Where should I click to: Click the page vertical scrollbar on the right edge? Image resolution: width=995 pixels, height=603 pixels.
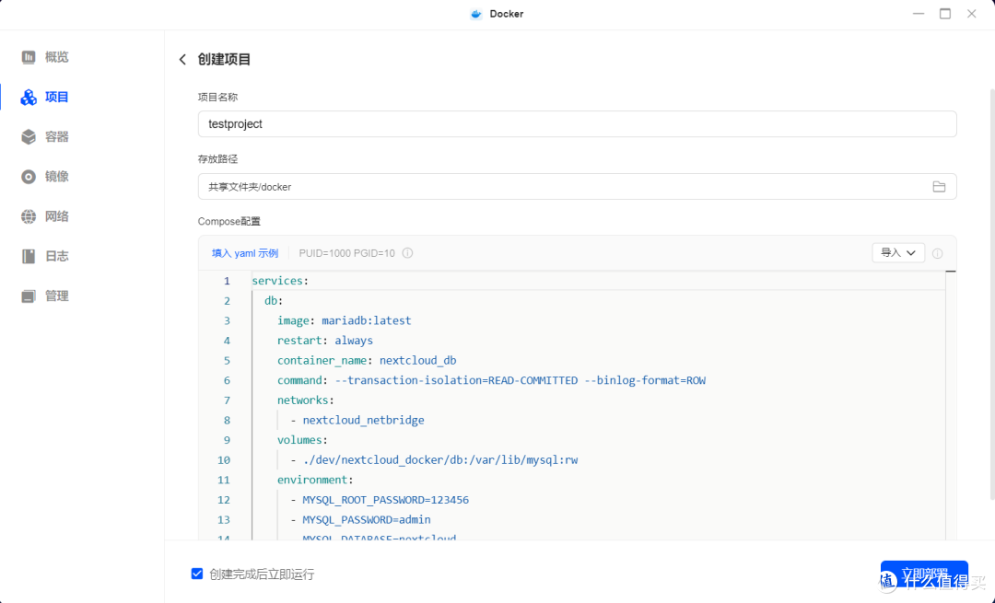coord(992,295)
